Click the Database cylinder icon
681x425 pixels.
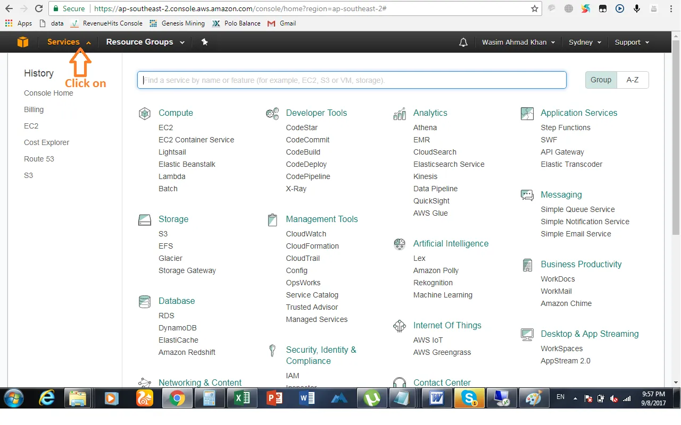click(x=144, y=301)
